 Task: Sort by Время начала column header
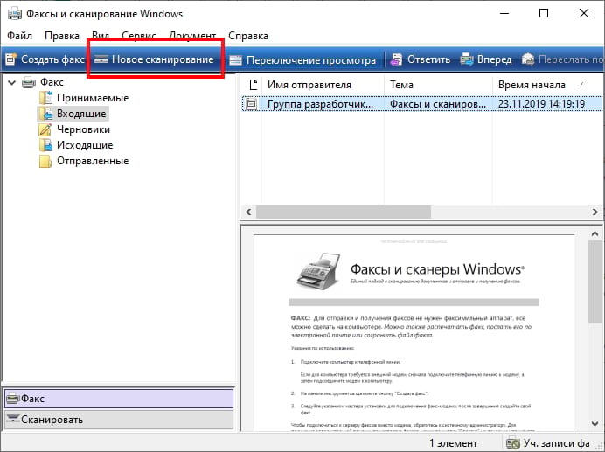tap(532, 85)
